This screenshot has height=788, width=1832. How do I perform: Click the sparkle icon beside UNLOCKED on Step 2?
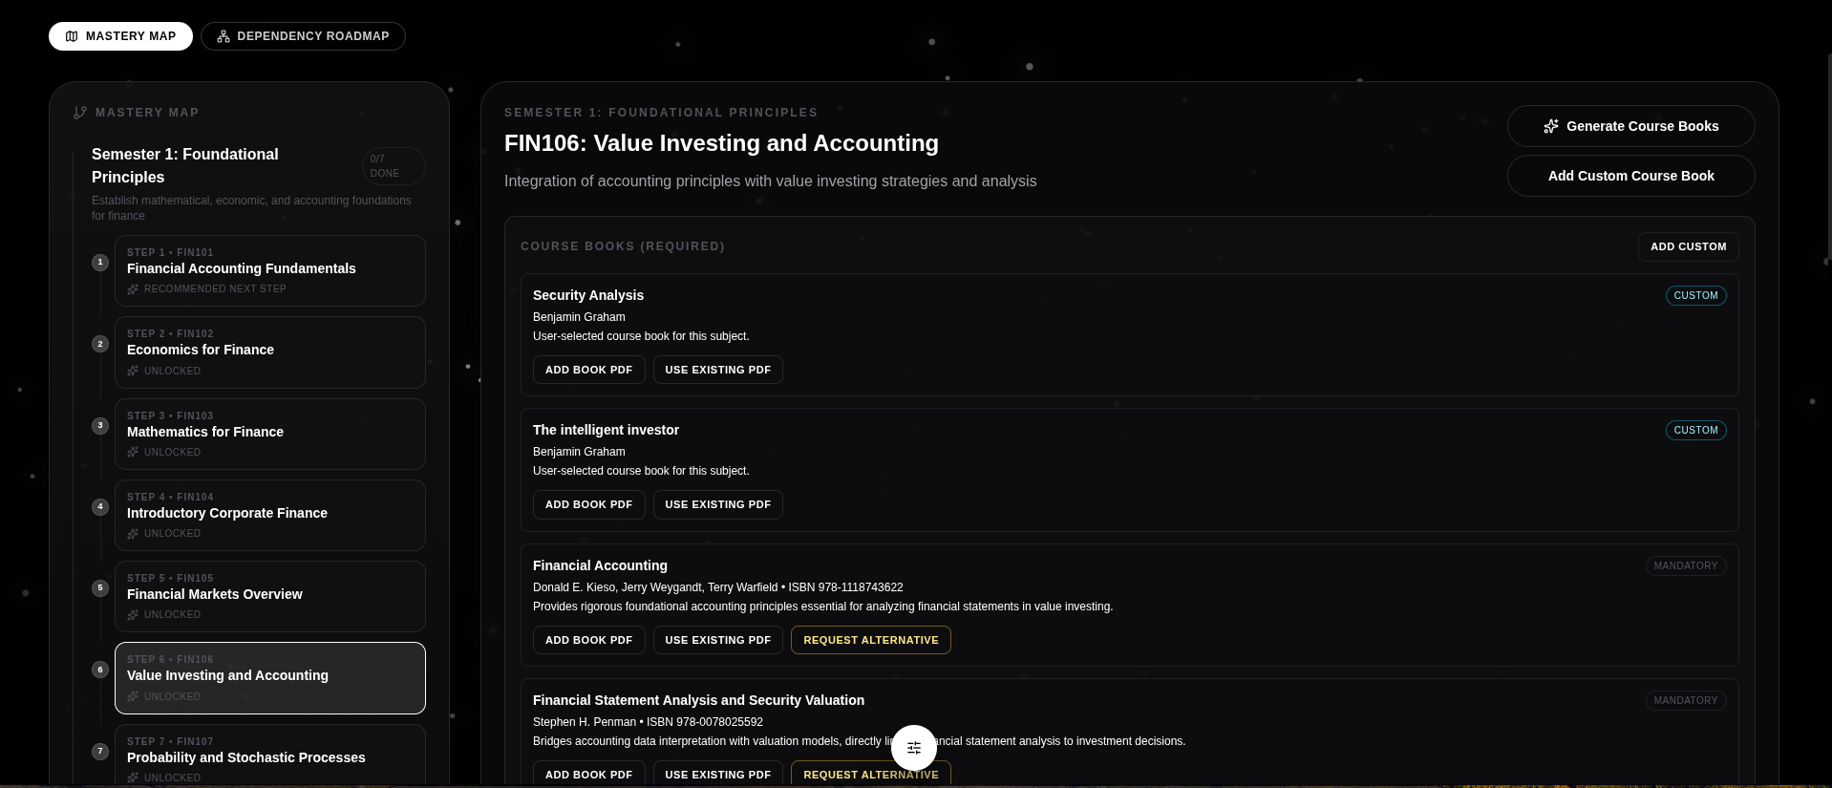click(133, 372)
